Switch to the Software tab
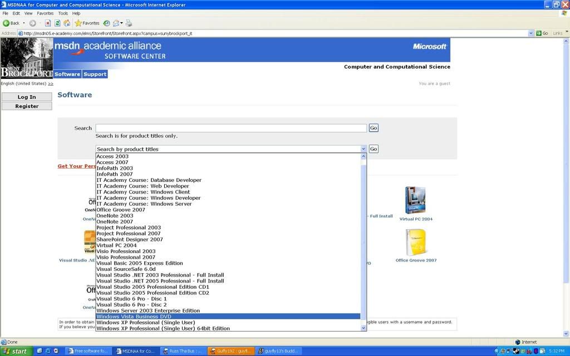This screenshot has width=570, height=356. coord(67,74)
